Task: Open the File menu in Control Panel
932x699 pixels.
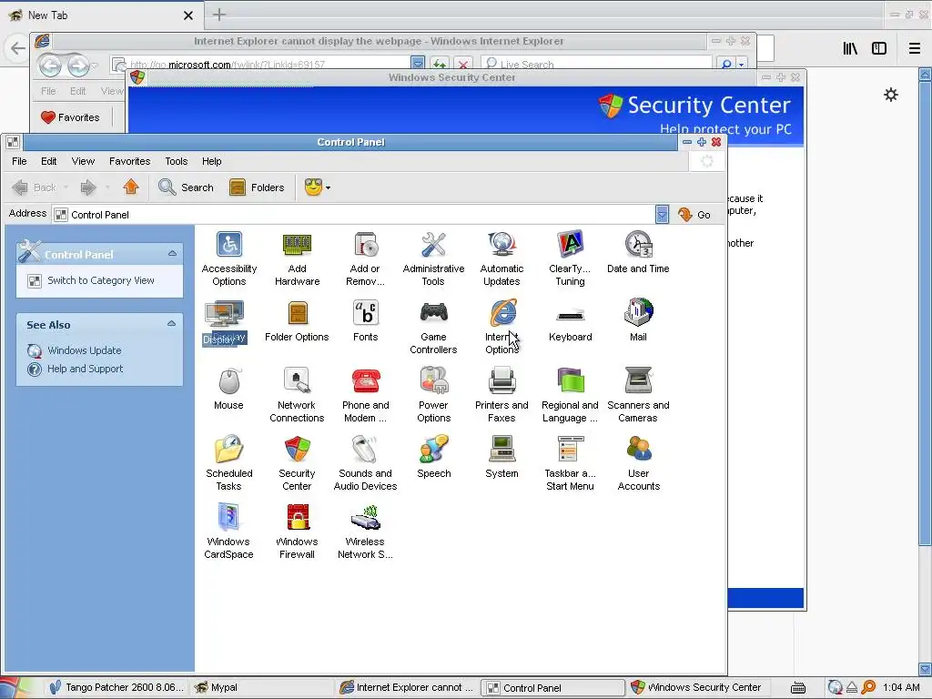Action: tap(19, 161)
